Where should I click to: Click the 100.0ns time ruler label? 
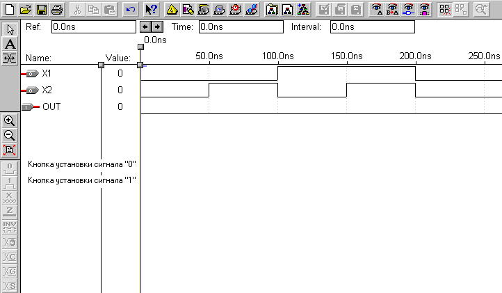[x=278, y=56]
